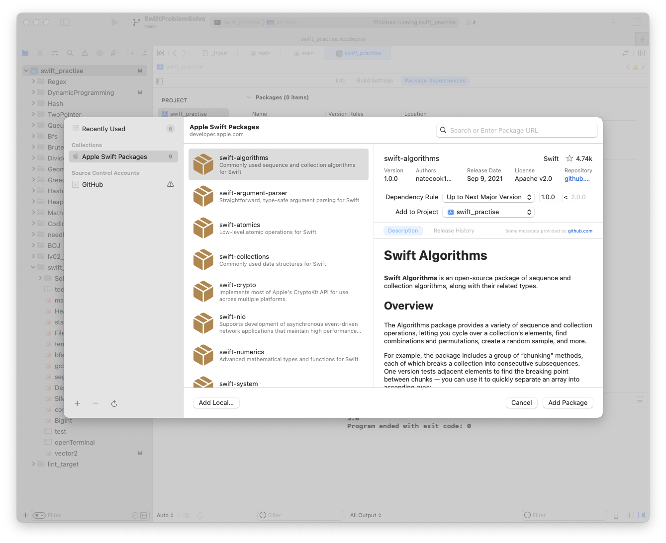Switch to the Description tab
The width and height of the screenshot is (666, 543).
coord(403,231)
